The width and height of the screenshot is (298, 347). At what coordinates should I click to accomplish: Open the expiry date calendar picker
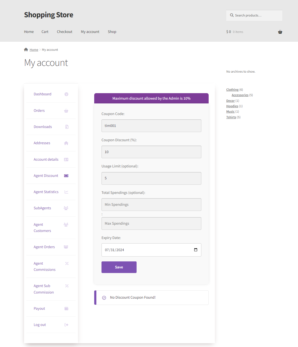click(x=196, y=250)
